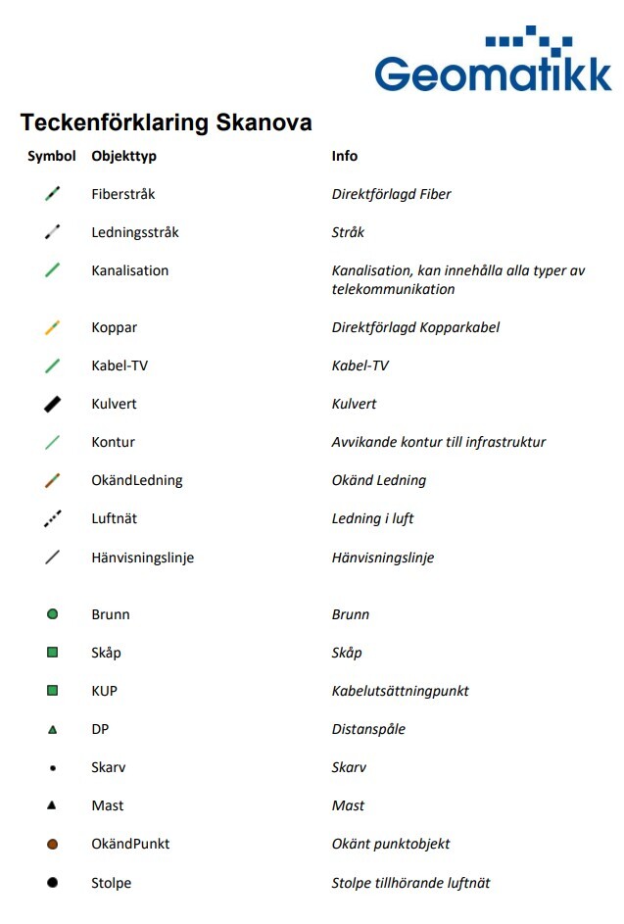Click the green Brunn circle symbol
The height and width of the screenshot is (924, 624).
click(x=53, y=614)
